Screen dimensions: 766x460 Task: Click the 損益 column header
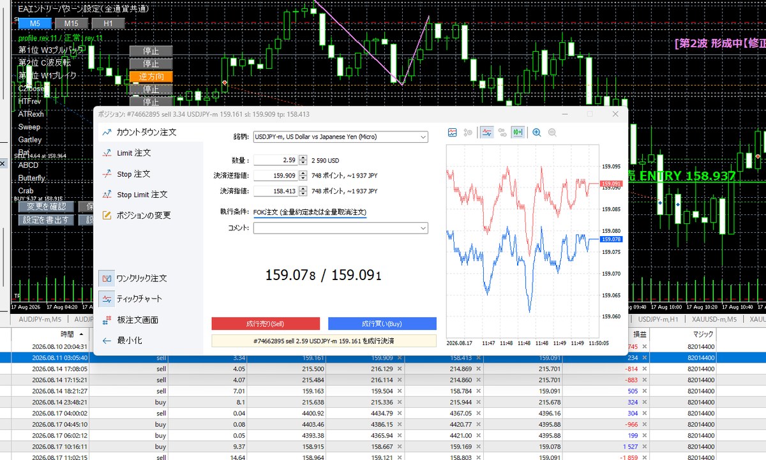pos(638,334)
